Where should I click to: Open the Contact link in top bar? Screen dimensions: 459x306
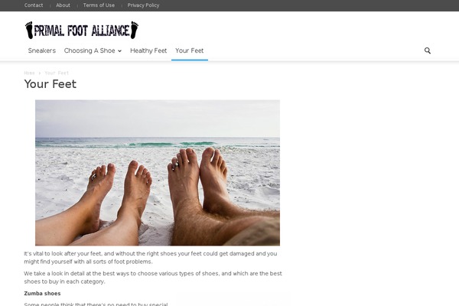click(x=34, y=5)
